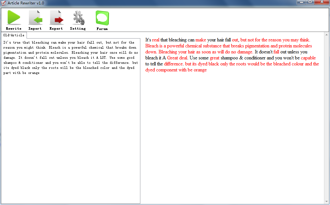Click the red phrase "Great deal"
This screenshot has width=330, height=205.
coord(177,58)
